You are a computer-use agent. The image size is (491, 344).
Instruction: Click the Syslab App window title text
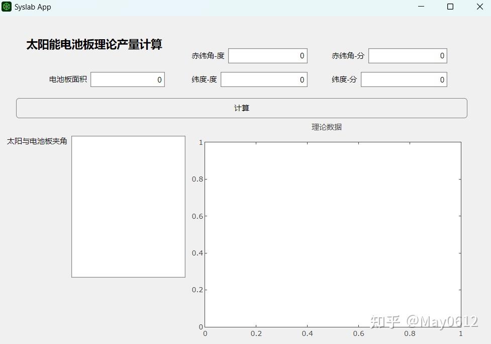click(x=33, y=7)
